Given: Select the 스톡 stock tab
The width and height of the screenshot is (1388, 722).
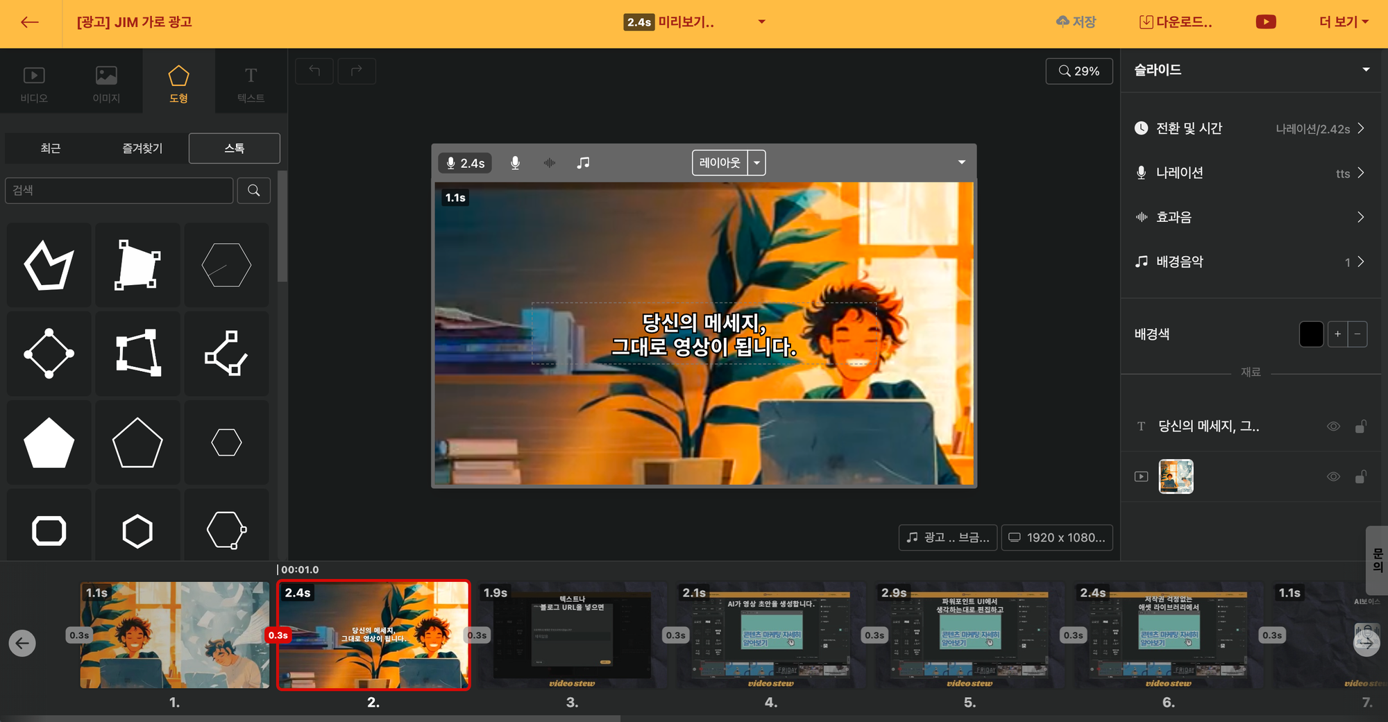Looking at the screenshot, I should pyautogui.click(x=235, y=148).
